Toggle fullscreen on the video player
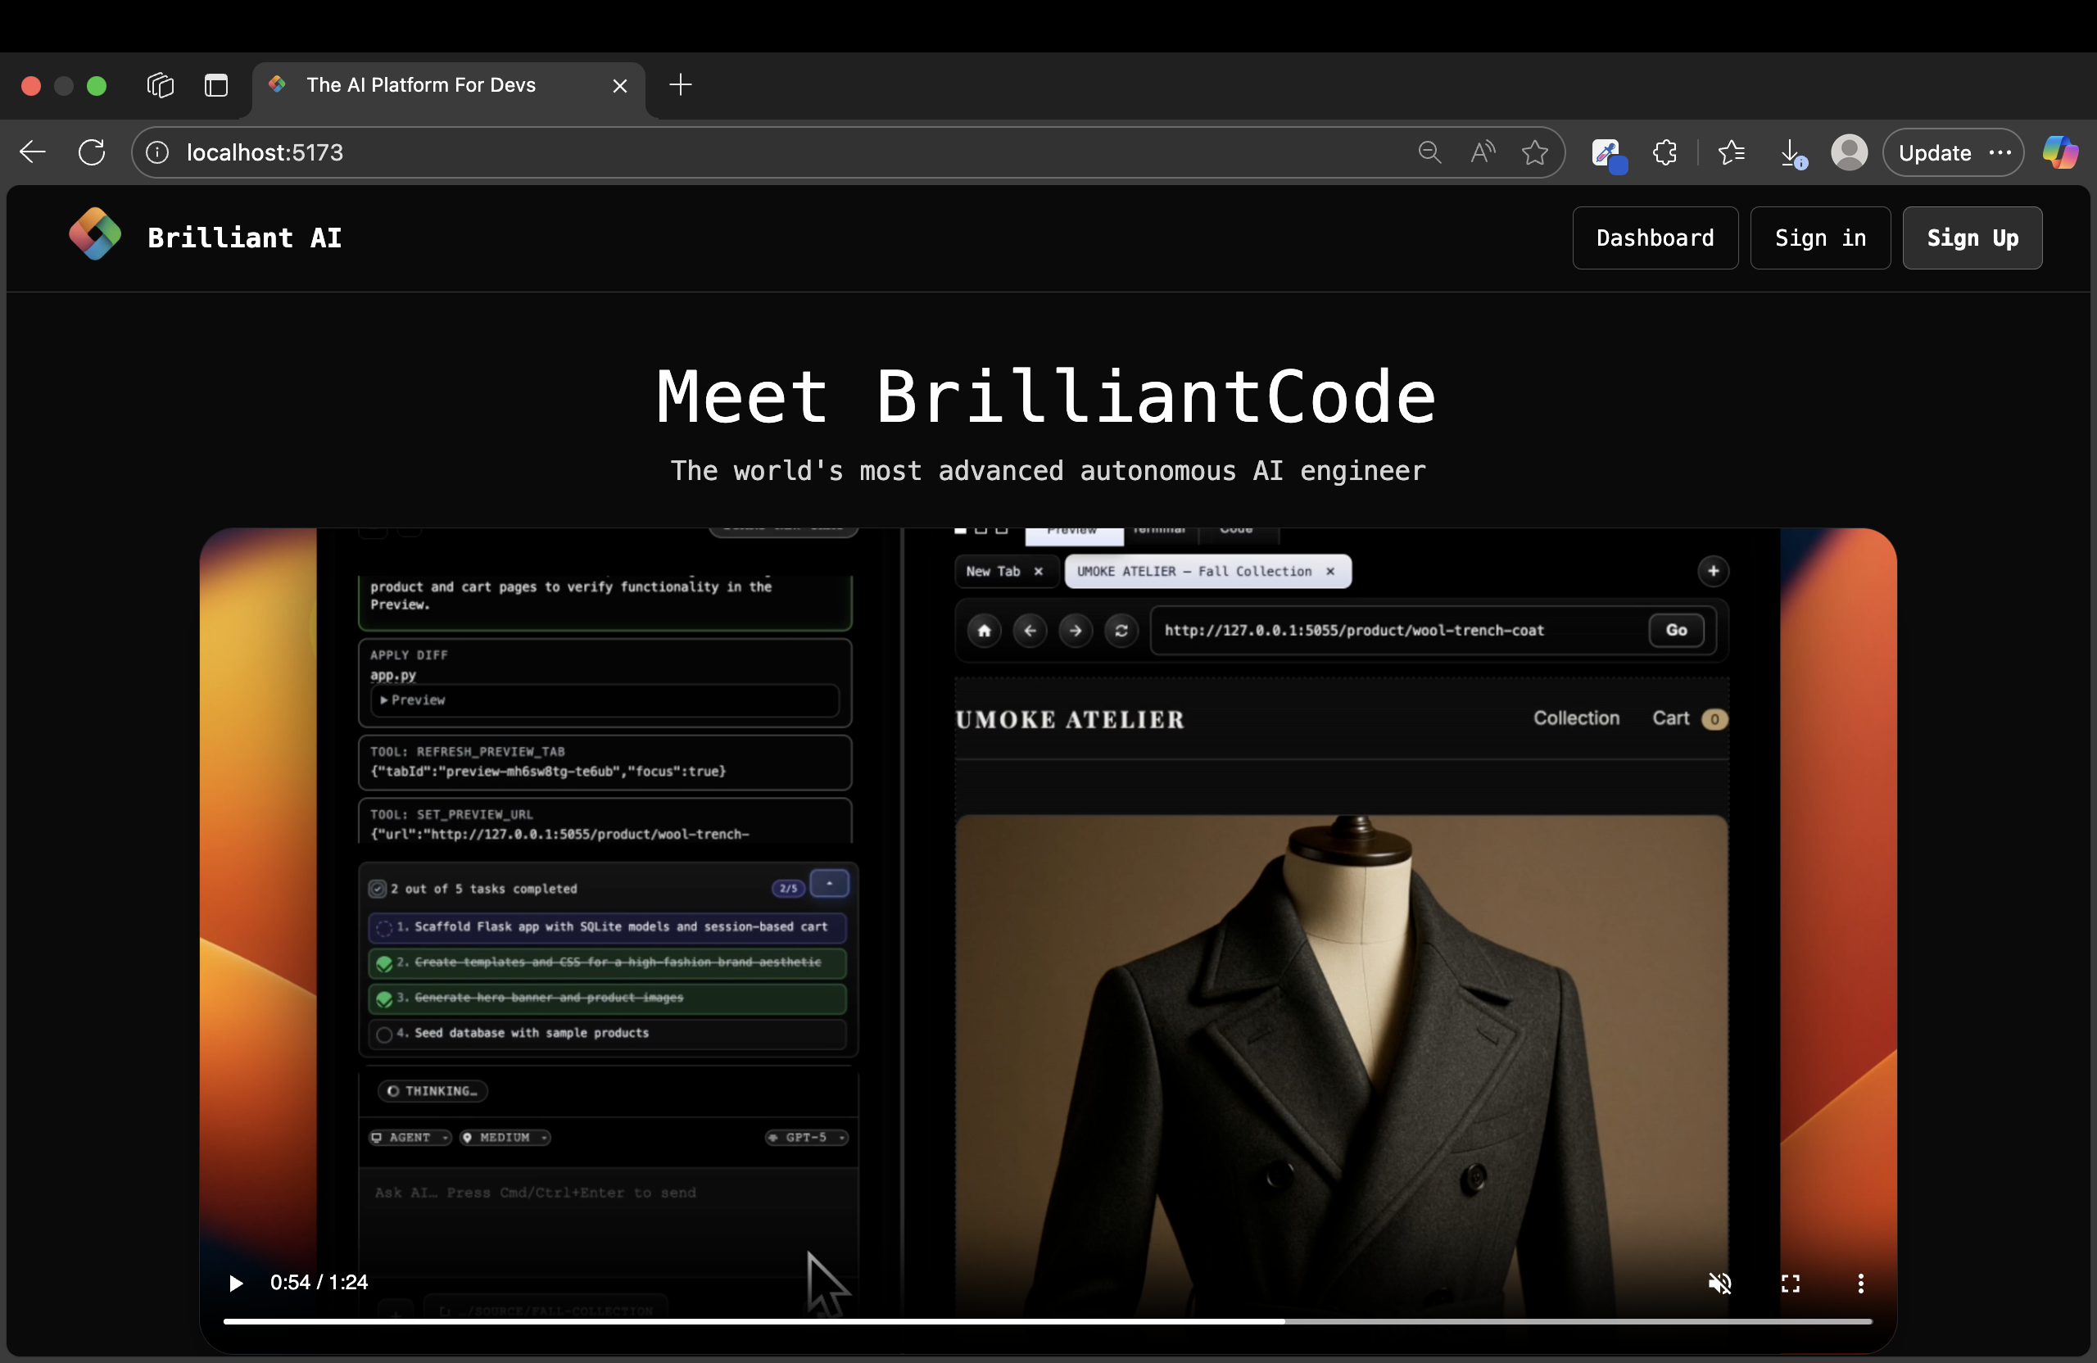Viewport: 2097px width, 1363px height. tap(1790, 1284)
